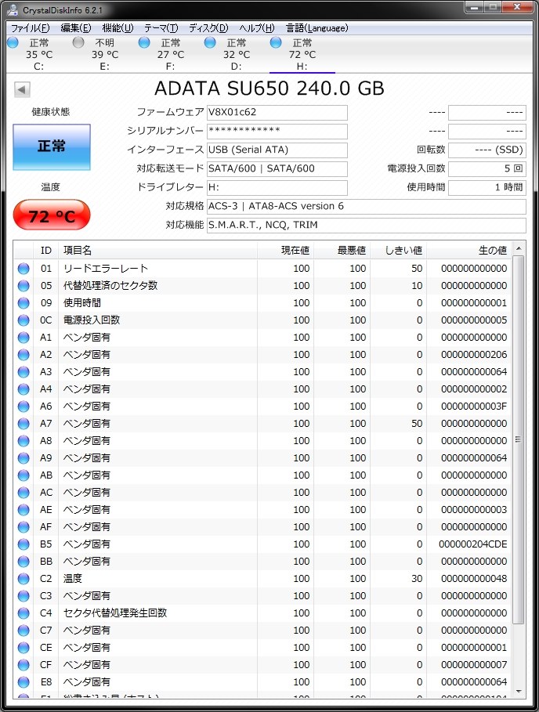The width and height of the screenshot is (539, 712).
Task: Click the status orb for attribute A8
Action: click(x=24, y=441)
